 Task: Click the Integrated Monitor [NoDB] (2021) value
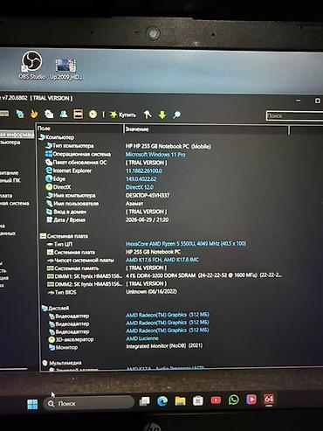point(164,346)
